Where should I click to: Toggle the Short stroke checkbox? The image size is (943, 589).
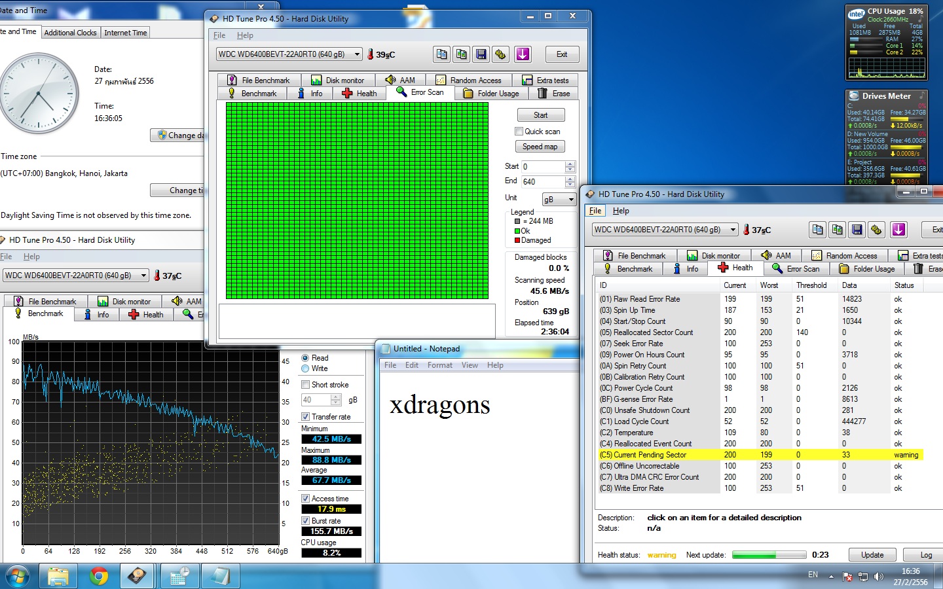305,385
